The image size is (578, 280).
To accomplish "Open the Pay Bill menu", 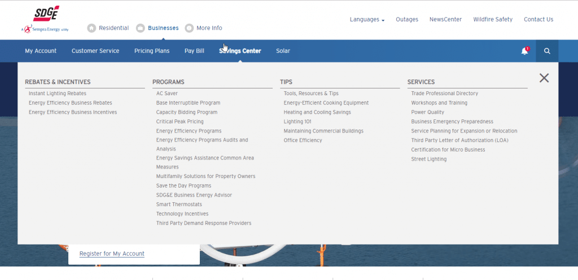I will (194, 51).
